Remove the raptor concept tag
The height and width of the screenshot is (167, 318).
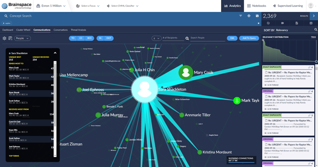(7, 23)
